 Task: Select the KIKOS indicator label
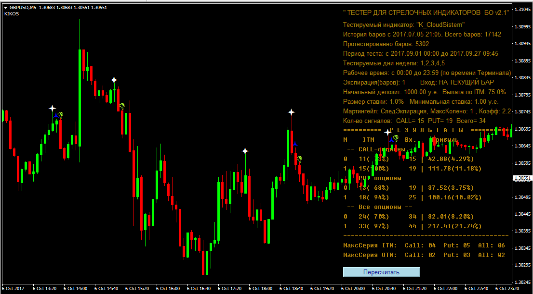[x=12, y=14]
